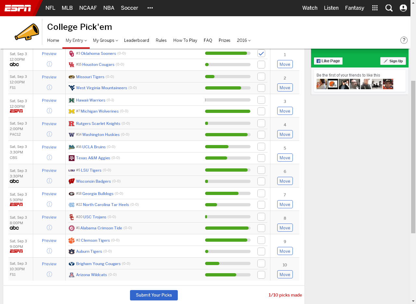The width and height of the screenshot is (416, 304).
Task: Expand the My Entry dropdown
Action: [76, 40]
